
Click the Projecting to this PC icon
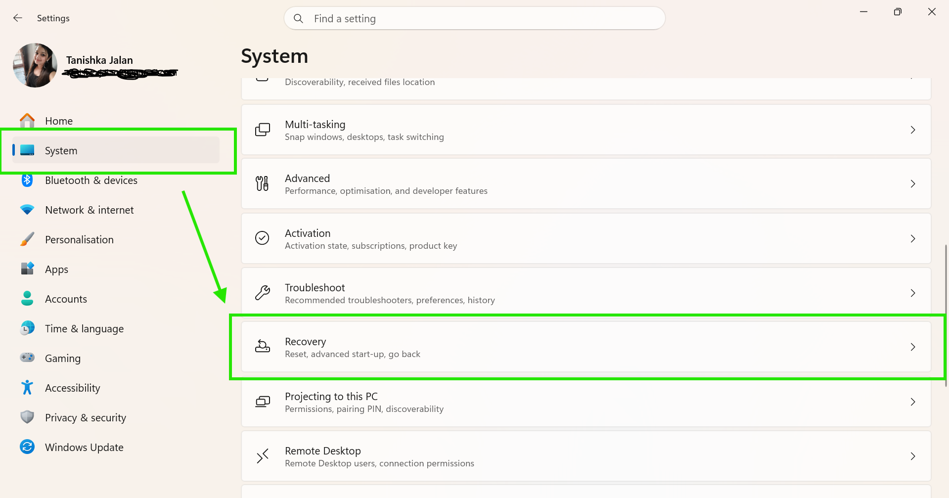point(262,402)
